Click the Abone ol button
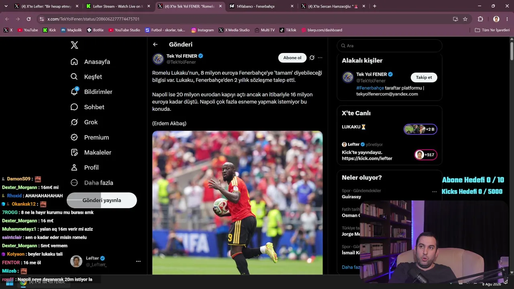Image resolution: width=514 pixels, height=289 pixels. [292, 58]
